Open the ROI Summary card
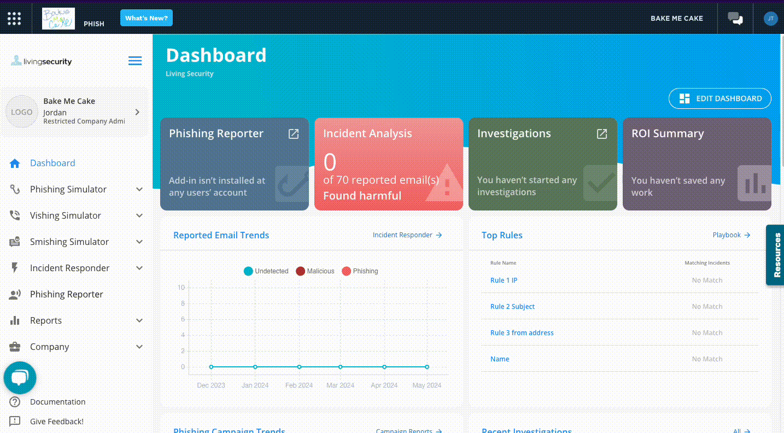The height and width of the screenshot is (433, 784). coord(697,164)
